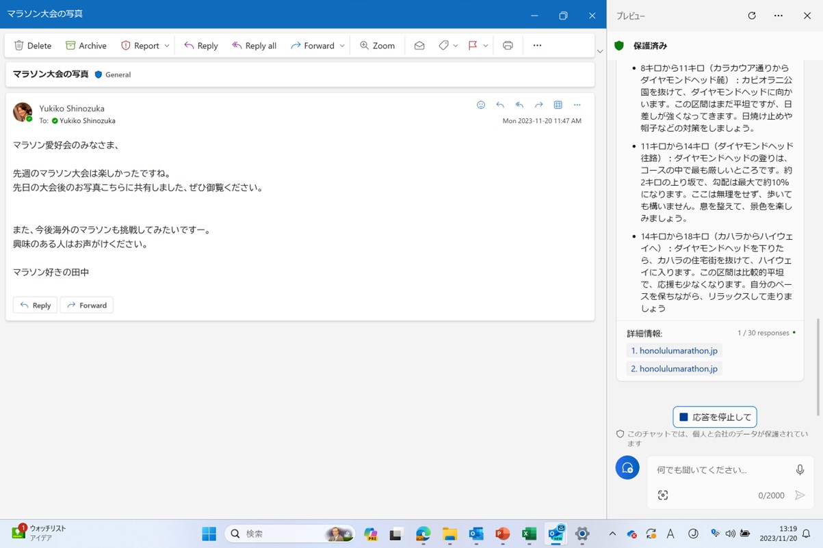This screenshot has height=548, width=823.
Task: Open Settings gear from taskbar
Action: point(582,534)
